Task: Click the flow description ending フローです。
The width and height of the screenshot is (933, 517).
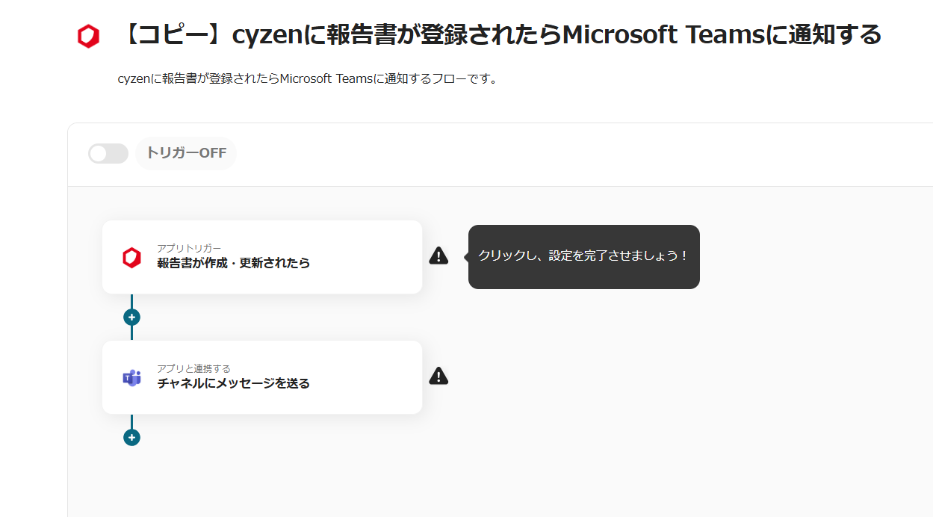Action: (308, 79)
